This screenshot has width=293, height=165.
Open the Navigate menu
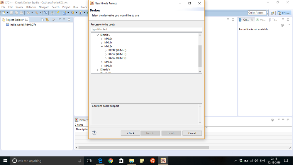click(x=44, y=7)
